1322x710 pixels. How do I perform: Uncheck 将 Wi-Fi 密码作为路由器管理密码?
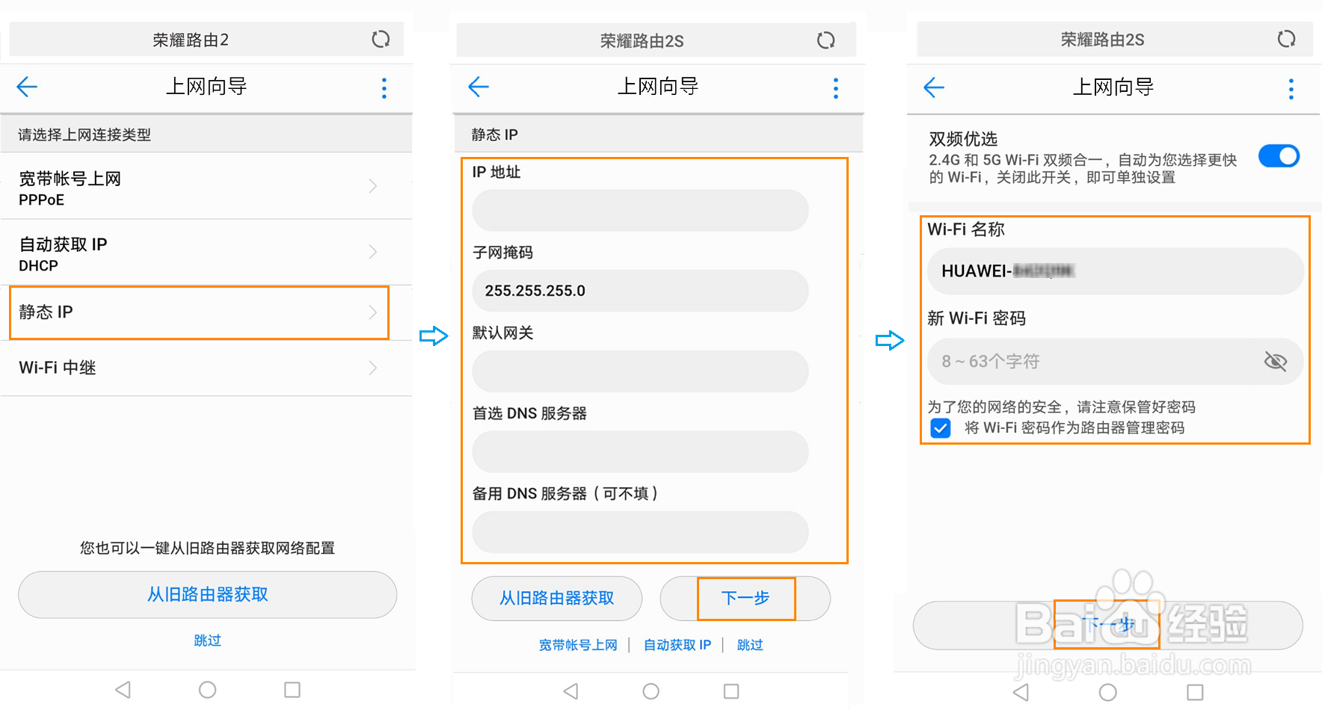pyautogui.click(x=941, y=428)
